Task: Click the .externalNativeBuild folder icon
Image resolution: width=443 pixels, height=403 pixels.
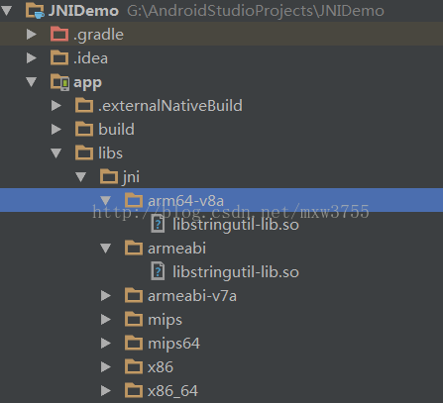Action: click(x=84, y=105)
